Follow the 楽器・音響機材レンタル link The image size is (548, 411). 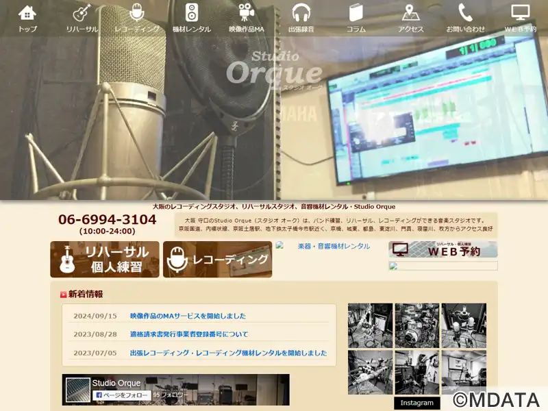pyautogui.click(x=334, y=246)
